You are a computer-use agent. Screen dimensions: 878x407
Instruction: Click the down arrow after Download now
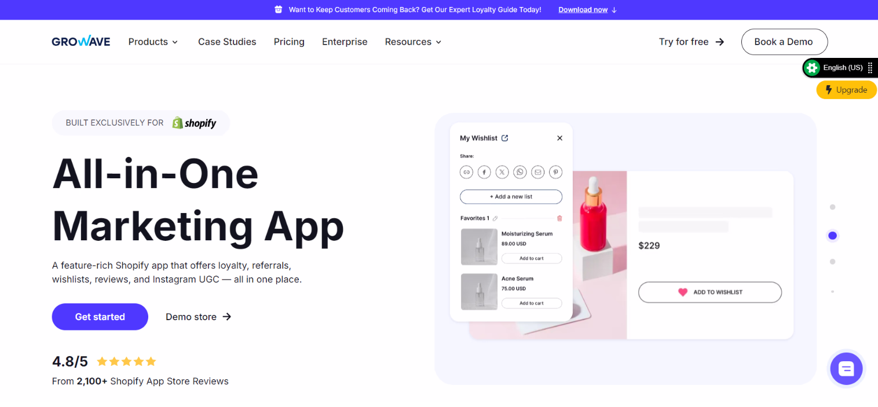(x=614, y=10)
